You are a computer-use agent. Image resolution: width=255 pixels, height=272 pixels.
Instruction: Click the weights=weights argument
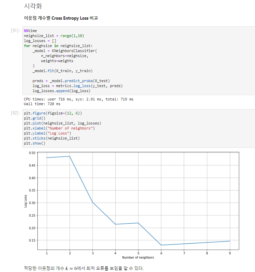tap(57, 61)
